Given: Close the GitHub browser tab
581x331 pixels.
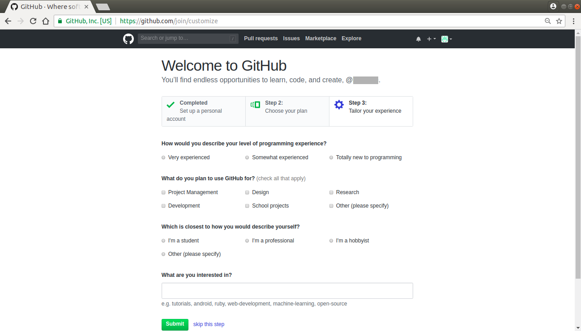Looking at the screenshot, I should [x=86, y=7].
